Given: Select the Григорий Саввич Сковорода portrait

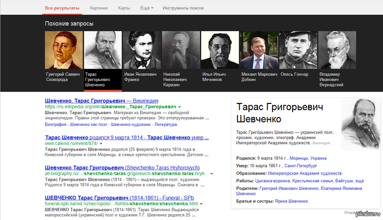Looking at the screenshot, I should [64, 50].
